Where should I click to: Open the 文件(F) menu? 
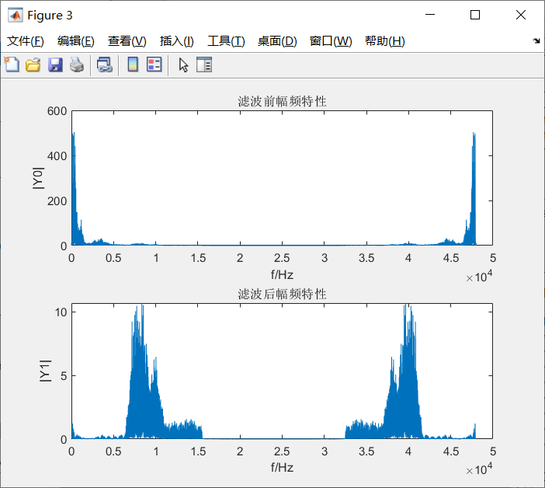[26, 41]
